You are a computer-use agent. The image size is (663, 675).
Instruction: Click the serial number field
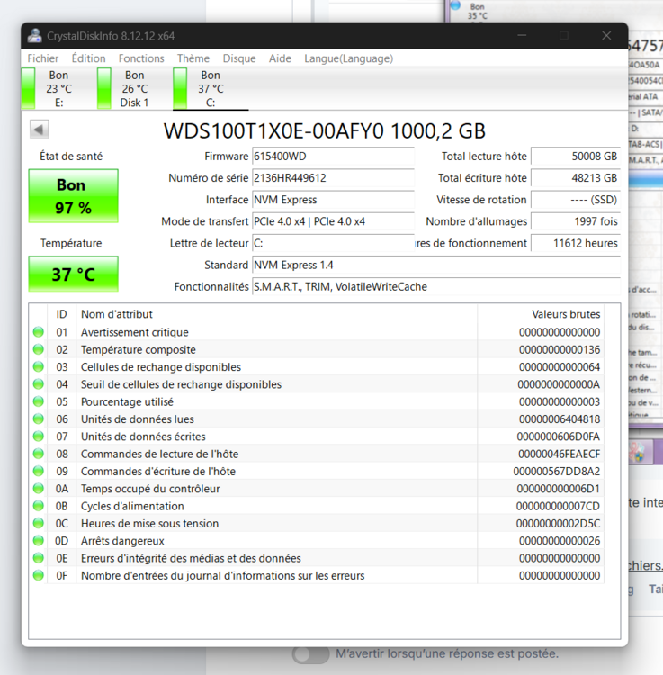[x=332, y=178]
